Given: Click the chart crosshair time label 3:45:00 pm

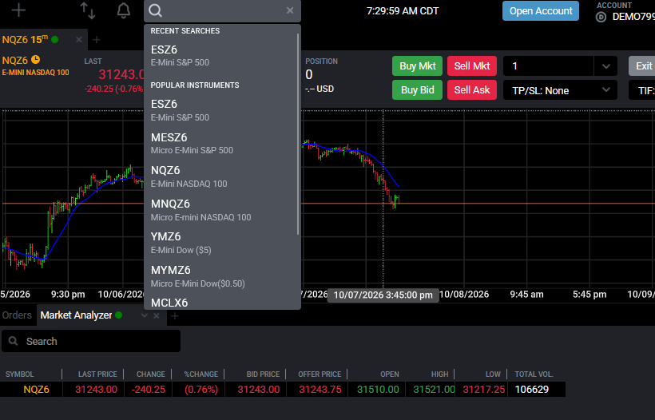Looking at the screenshot, I should tap(383, 295).
